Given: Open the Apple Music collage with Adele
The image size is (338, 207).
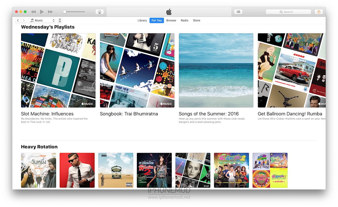Looking at the screenshot, I should click(193, 170).
